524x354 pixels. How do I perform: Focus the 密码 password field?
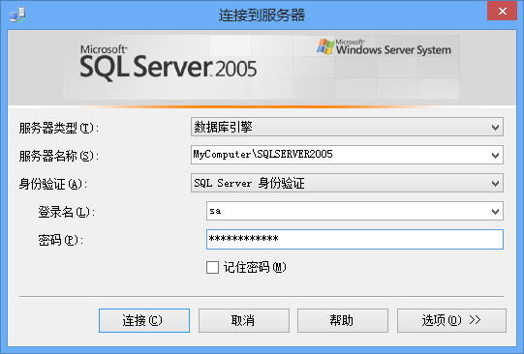coord(354,239)
